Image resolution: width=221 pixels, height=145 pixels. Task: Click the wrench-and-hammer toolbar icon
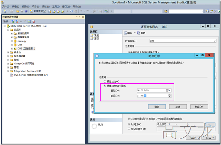(215, 11)
